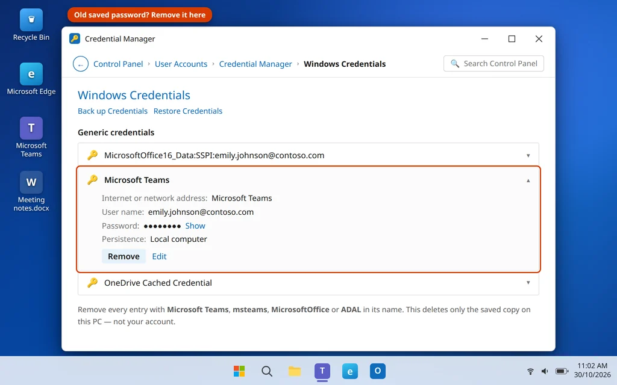Click the Microsoft Teams credential heading
The image size is (617, 385).
(137, 180)
